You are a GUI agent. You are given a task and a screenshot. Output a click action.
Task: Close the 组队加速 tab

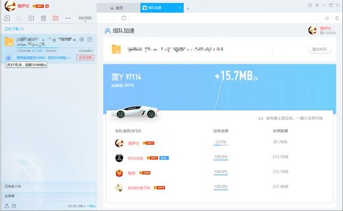click(180, 8)
